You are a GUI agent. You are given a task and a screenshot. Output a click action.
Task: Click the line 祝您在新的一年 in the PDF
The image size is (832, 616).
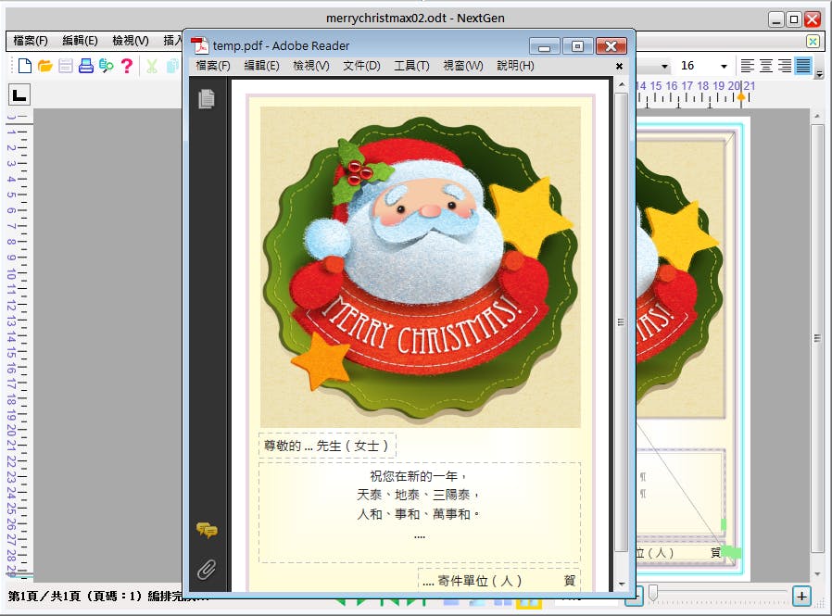(x=414, y=476)
